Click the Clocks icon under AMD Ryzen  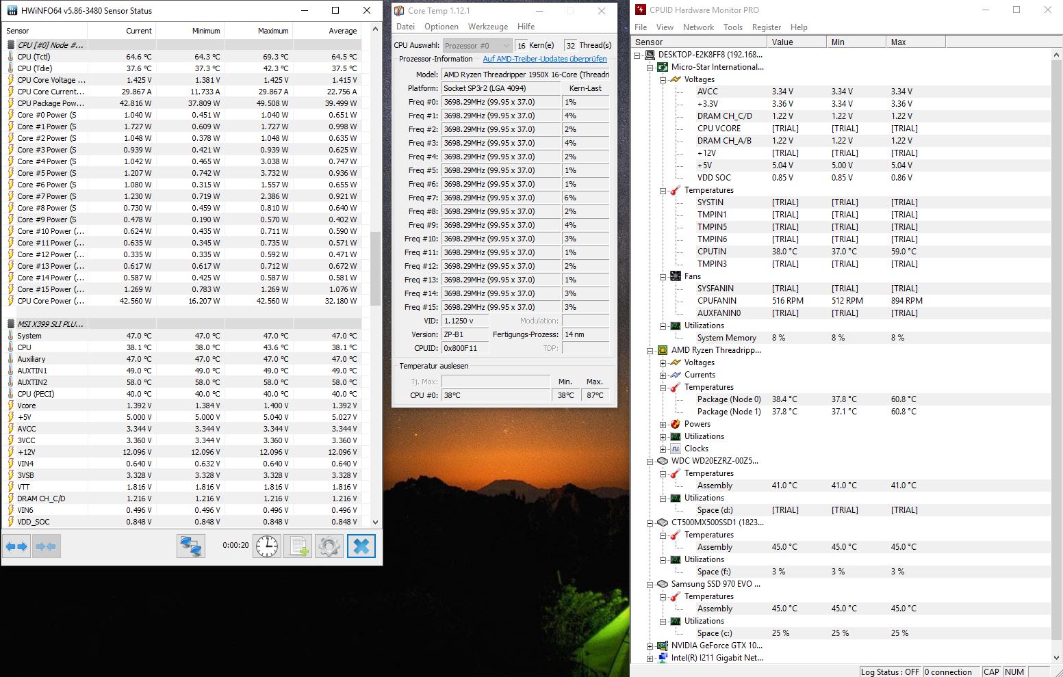(676, 449)
